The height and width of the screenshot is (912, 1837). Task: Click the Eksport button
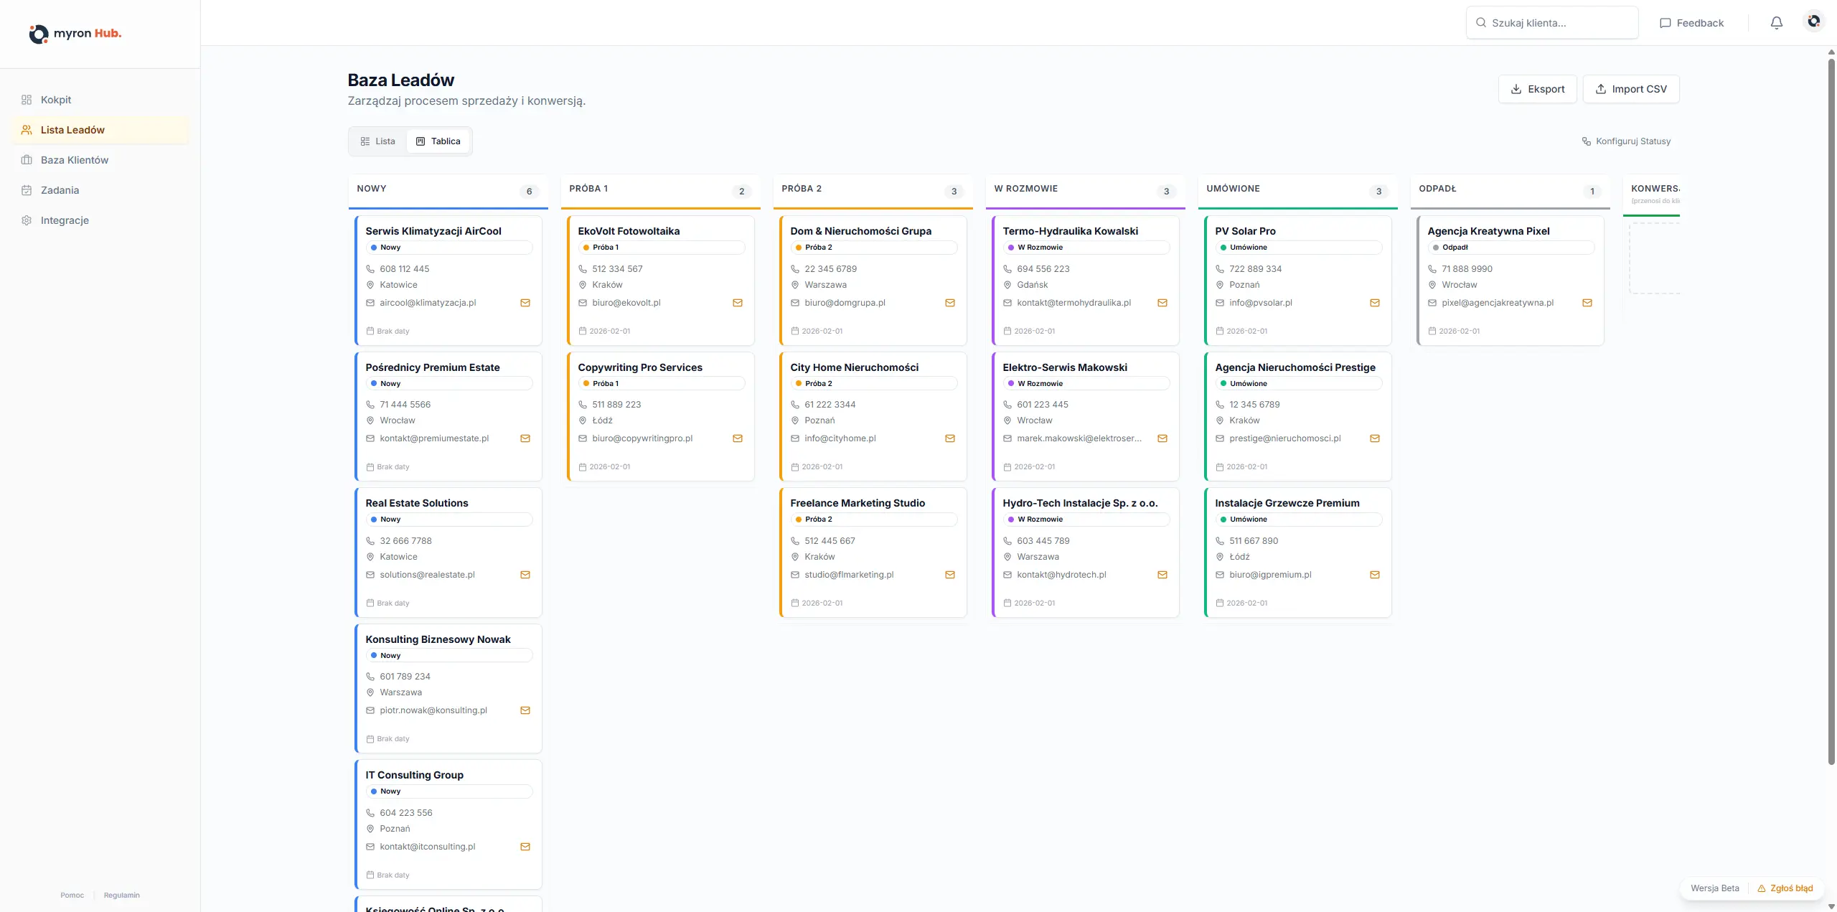(x=1537, y=88)
